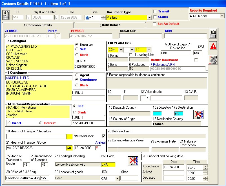Click the crossed-out FEC icon near 17a Destination
Screen dimensions: 226x186
198,114
